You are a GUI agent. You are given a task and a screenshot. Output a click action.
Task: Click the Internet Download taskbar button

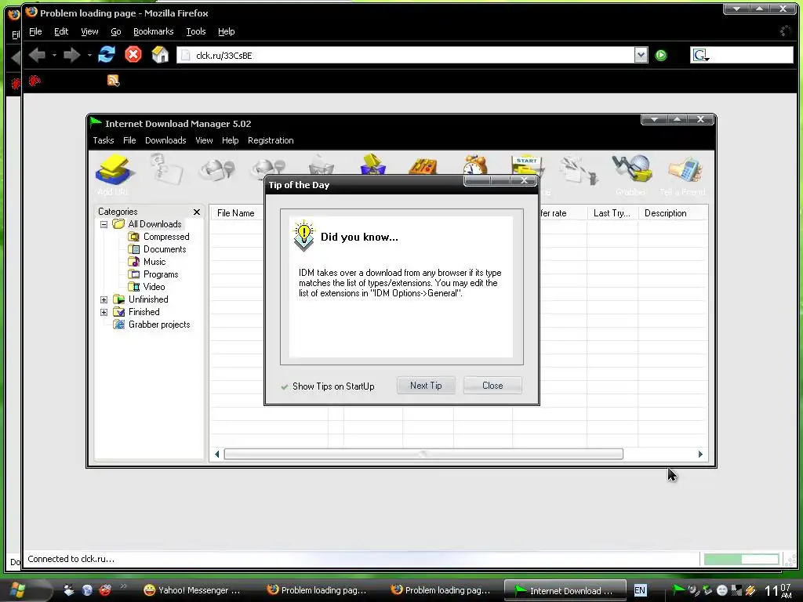565,590
